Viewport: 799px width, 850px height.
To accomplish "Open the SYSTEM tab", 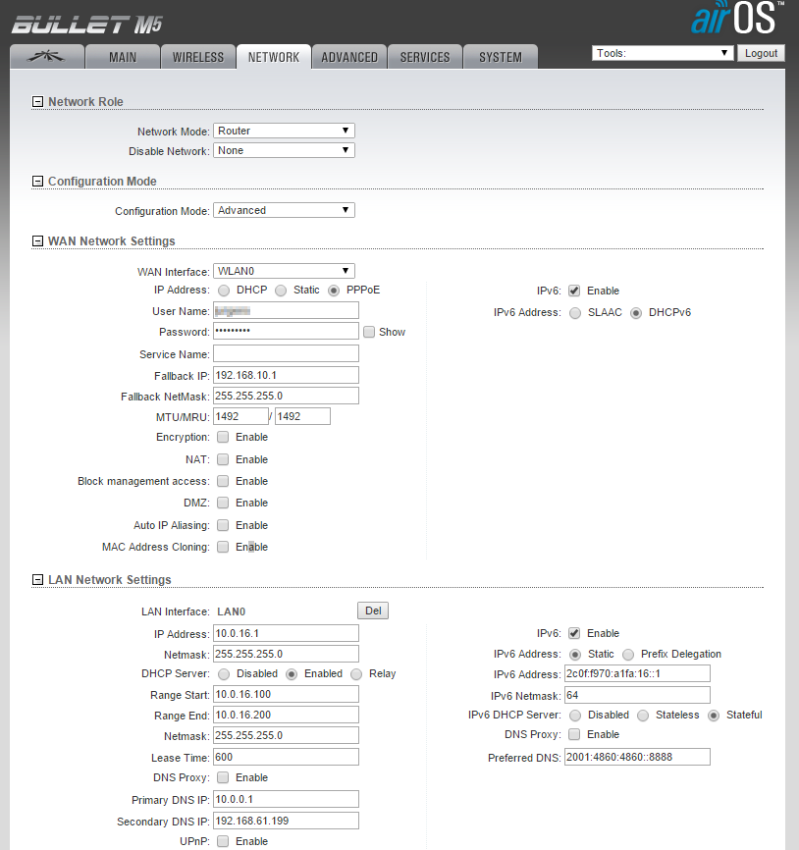I will click(500, 56).
